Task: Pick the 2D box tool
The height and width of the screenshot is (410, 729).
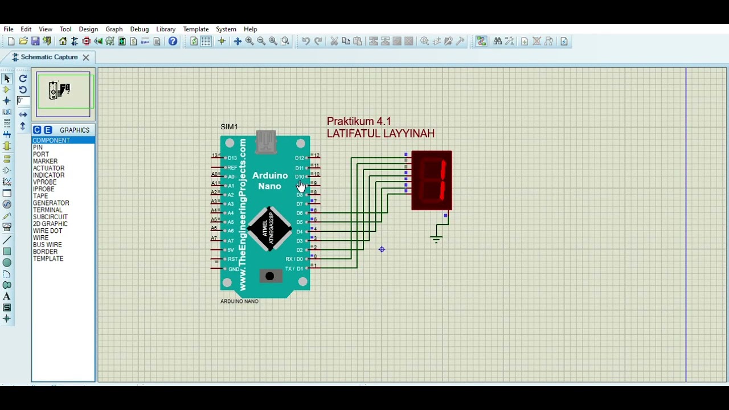Action: pyautogui.click(x=7, y=251)
